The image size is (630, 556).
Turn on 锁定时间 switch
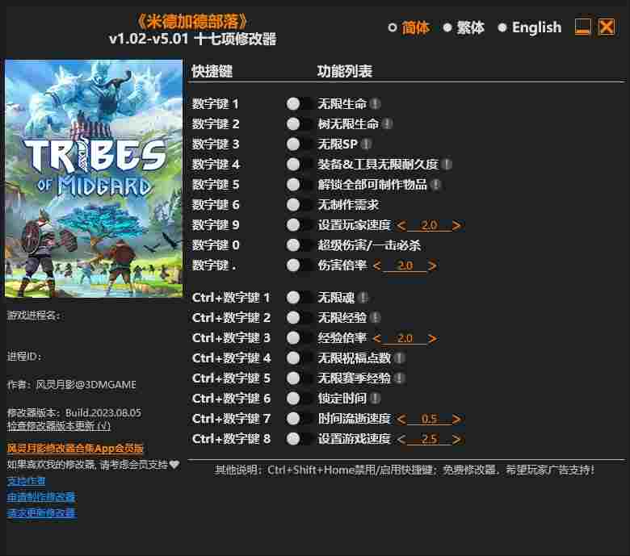coord(299,398)
